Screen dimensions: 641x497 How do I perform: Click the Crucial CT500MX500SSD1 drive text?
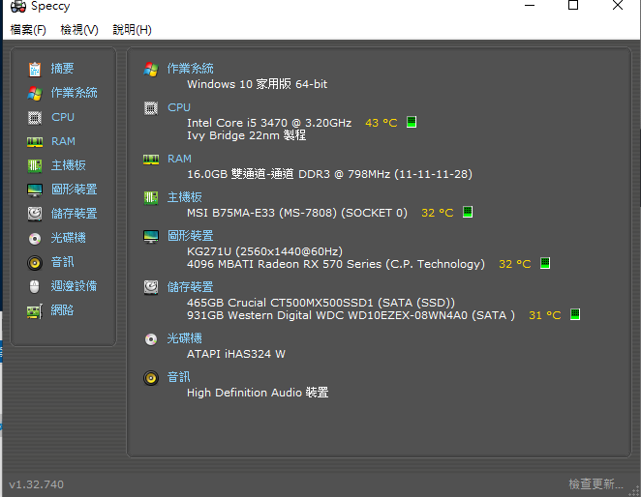tap(320, 303)
